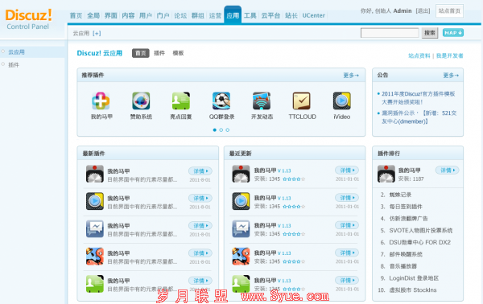
Task: Open the 亮点回复 plugin icon
Action: (181, 101)
